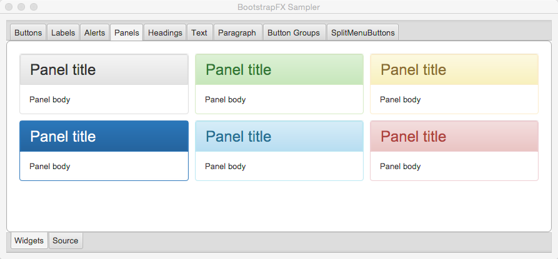This screenshot has width=558, height=259.
Task: Switch to the Source bottom tab
Action: [x=66, y=240]
